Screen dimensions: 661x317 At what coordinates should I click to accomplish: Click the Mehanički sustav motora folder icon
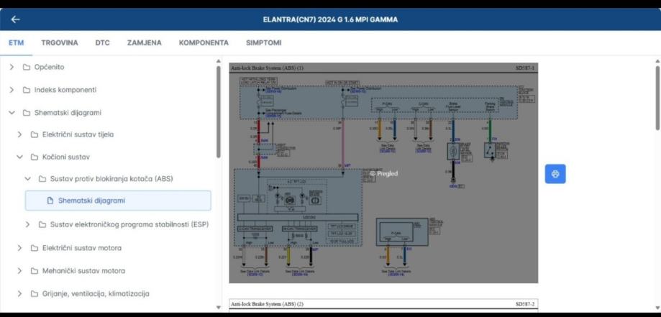(x=34, y=270)
